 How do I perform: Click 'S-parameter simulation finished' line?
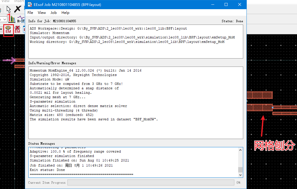point(62,156)
